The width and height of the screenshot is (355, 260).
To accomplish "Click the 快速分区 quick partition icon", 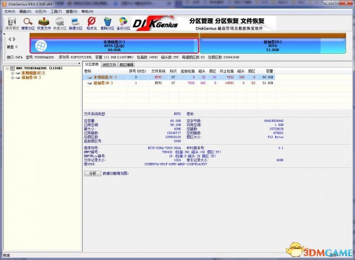I will coord(60,24).
